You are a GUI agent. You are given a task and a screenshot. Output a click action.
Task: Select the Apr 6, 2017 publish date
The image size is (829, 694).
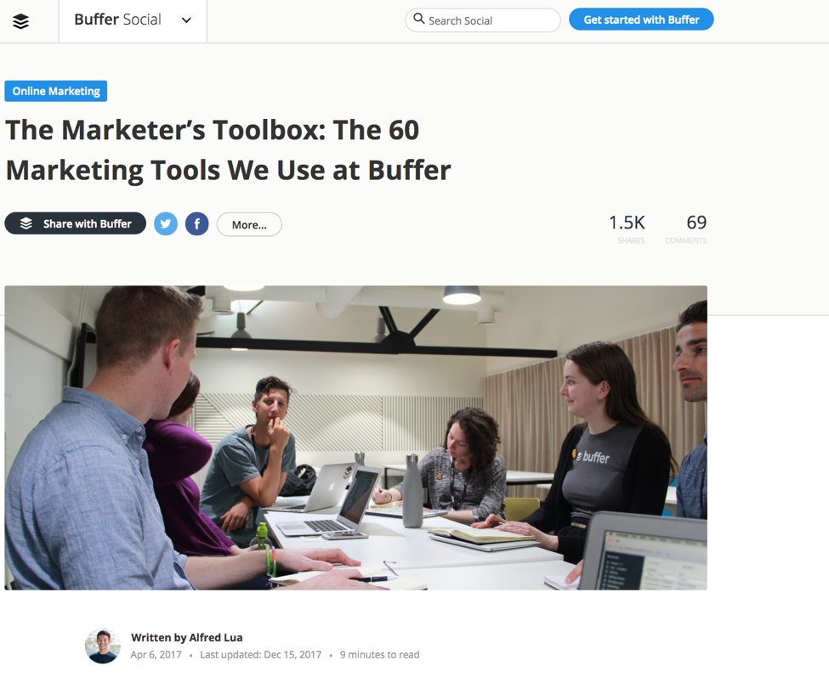156,655
